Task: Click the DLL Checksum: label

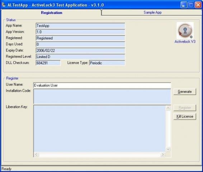Action: point(18,63)
